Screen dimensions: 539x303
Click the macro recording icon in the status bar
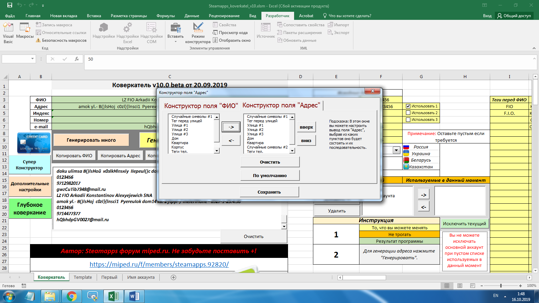point(24,285)
